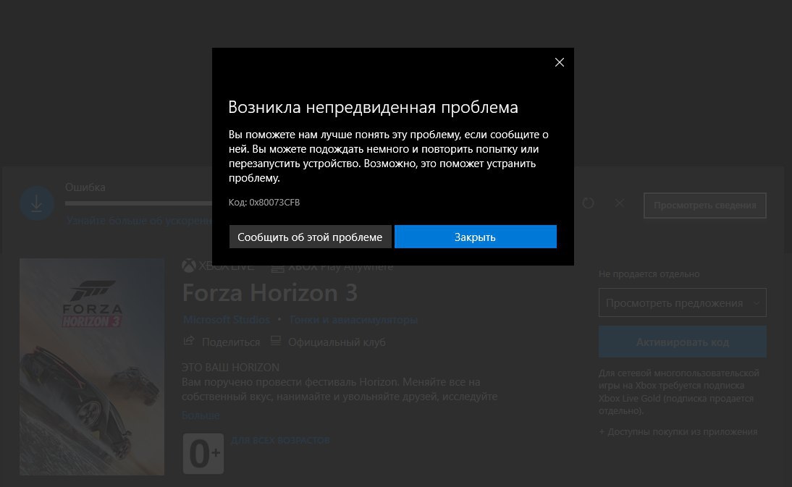Click Активировать код button
This screenshot has width=792, height=487.
(x=683, y=342)
